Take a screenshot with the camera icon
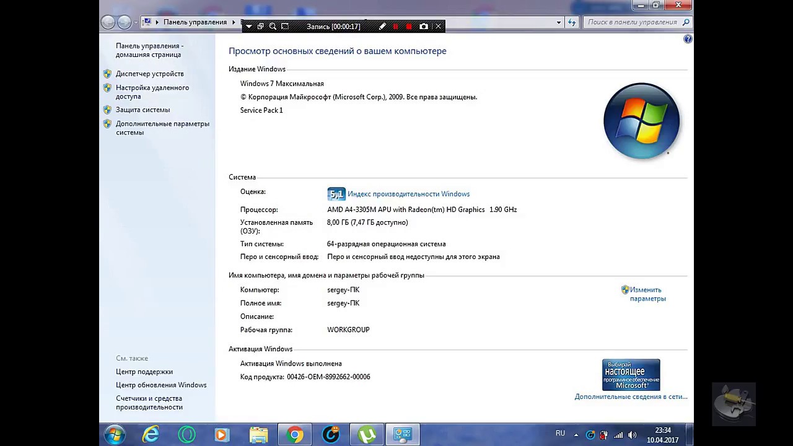793x446 pixels. (x=424, y=27)
